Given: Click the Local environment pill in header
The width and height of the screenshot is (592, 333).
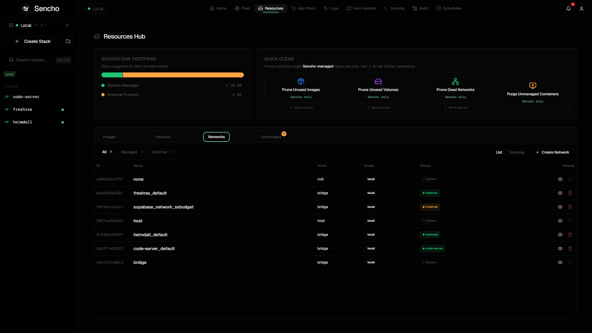Looking at the screenshot, I should pyautogui.click(x=96, y=9).
